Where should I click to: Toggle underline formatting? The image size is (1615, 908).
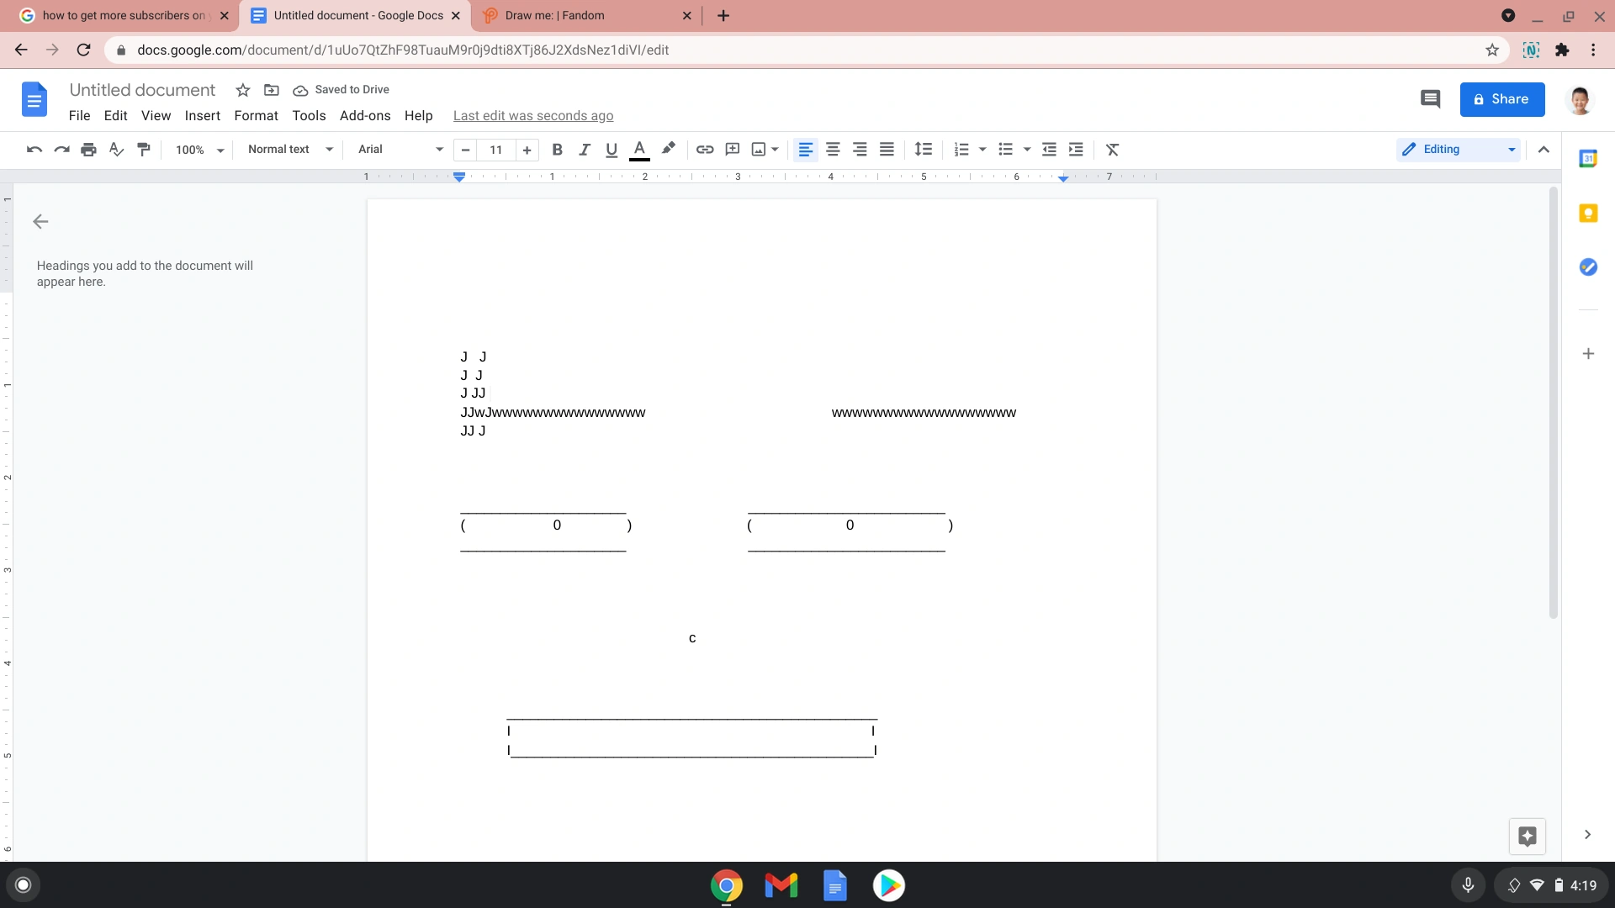(x=612, y=150)
